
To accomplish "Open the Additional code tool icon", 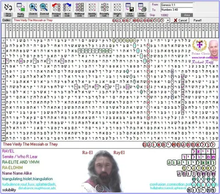I will tap(79, 7).
